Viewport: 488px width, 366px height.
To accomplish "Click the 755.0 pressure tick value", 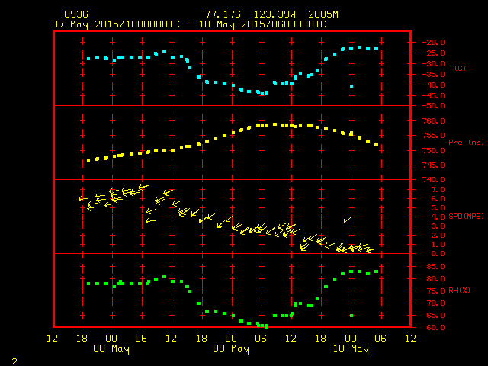I will point(433,136).
